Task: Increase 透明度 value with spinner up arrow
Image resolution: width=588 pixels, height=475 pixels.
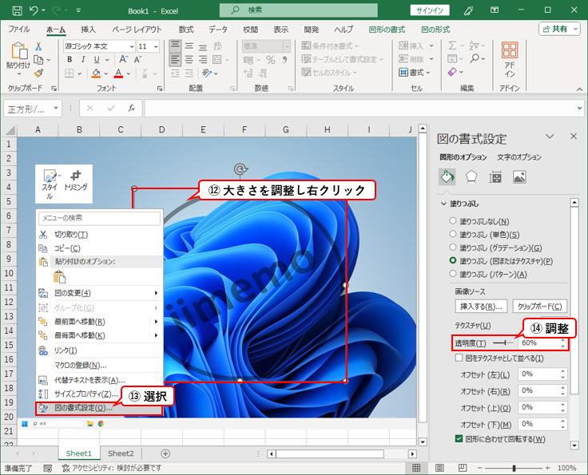Action: [562, 340]
